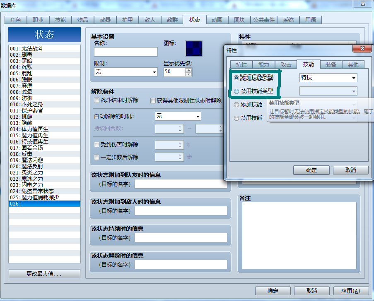Click 取消 in the 特性 dialog
Screen dimensions: 374x301
(351, 170)
